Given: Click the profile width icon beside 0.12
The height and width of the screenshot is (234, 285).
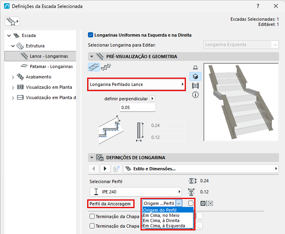Looking at the screenshot, I should point(191,192).
